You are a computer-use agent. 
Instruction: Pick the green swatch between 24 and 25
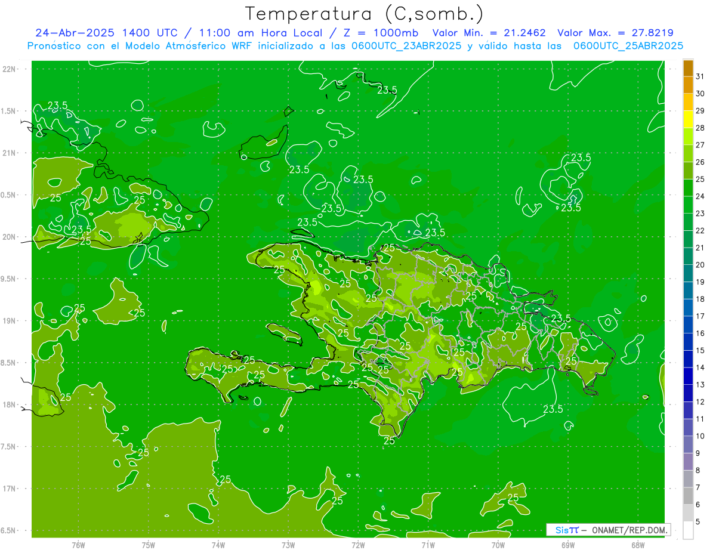pos(688,188)
